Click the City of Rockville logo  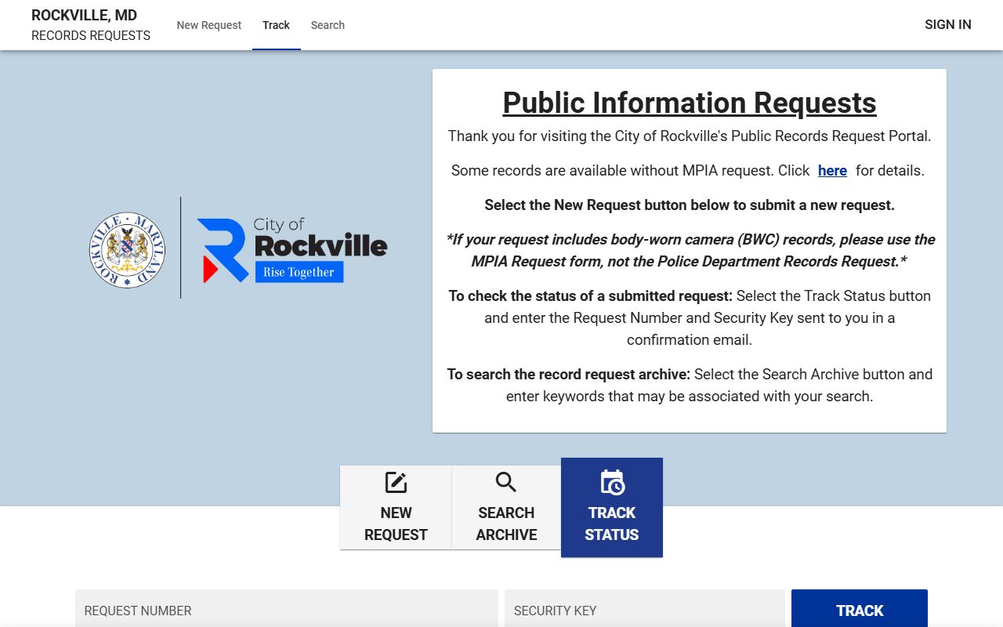(292, 250)
